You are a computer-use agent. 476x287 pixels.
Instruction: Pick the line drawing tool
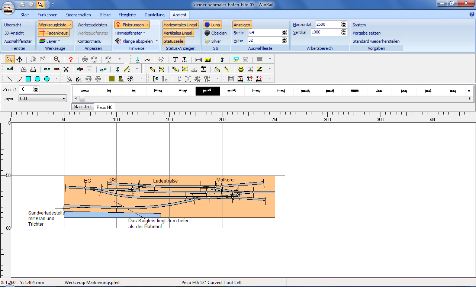(10, 79)
